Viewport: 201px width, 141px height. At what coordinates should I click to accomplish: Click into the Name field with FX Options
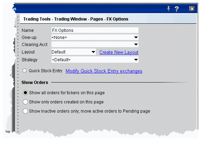tap(95, 30)
